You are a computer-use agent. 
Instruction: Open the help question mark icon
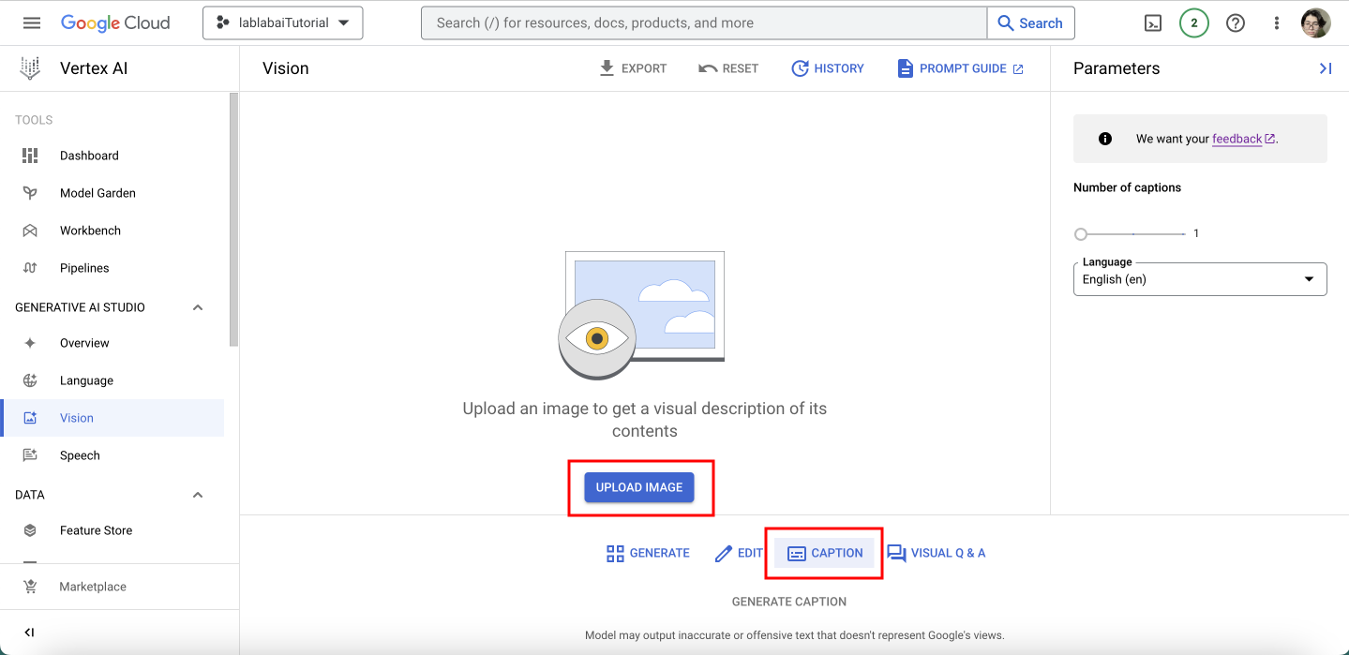point(1236,23)
